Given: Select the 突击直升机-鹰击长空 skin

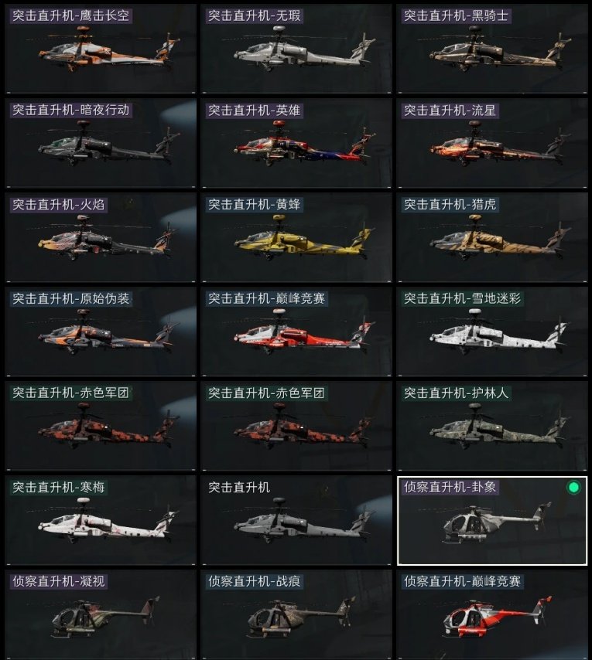Looking at the screenshot, I should [x=101, y=49].
